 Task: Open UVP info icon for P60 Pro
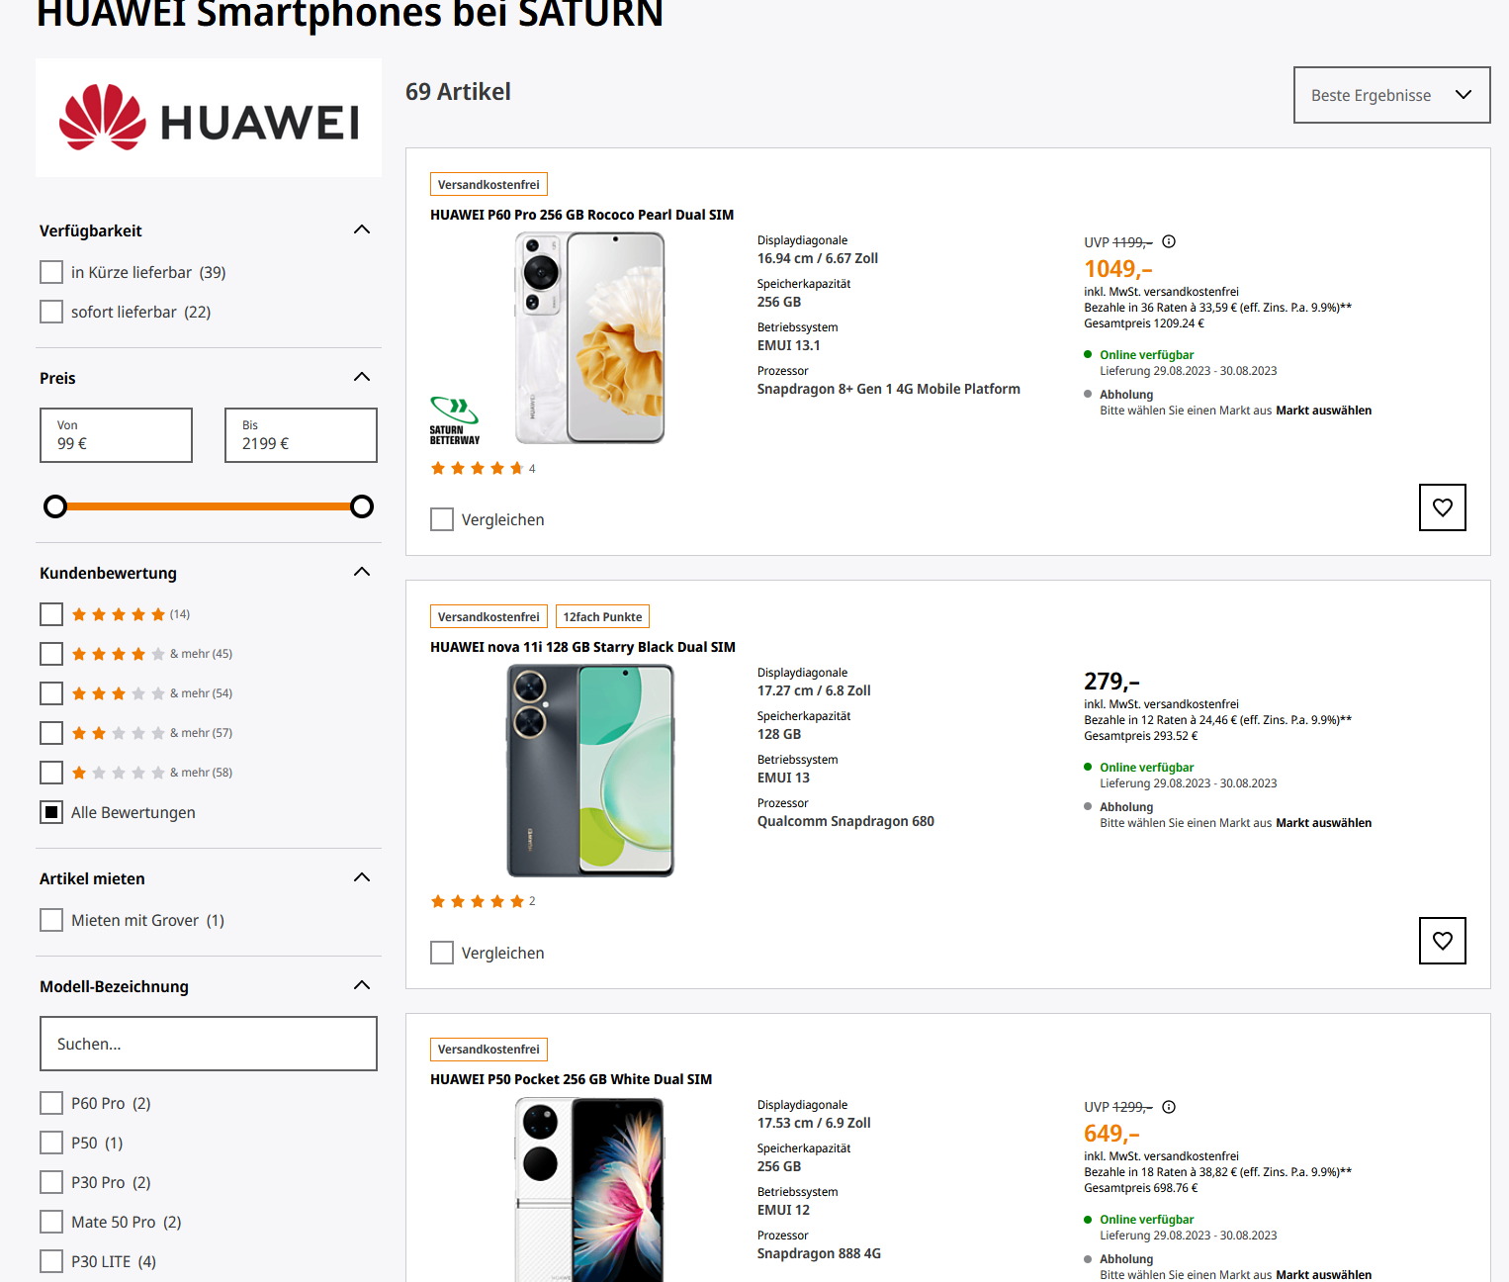click(x=1169, y=241)
